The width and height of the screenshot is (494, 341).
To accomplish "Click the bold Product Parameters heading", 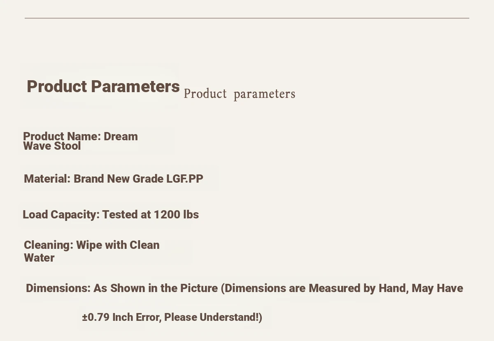I will coord(103,87).
